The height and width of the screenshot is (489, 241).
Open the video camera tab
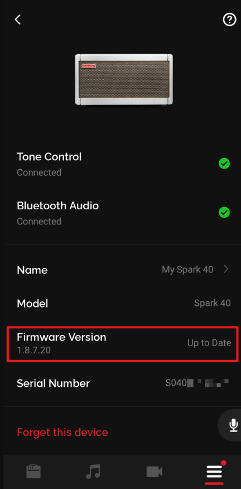pos(155,472)
